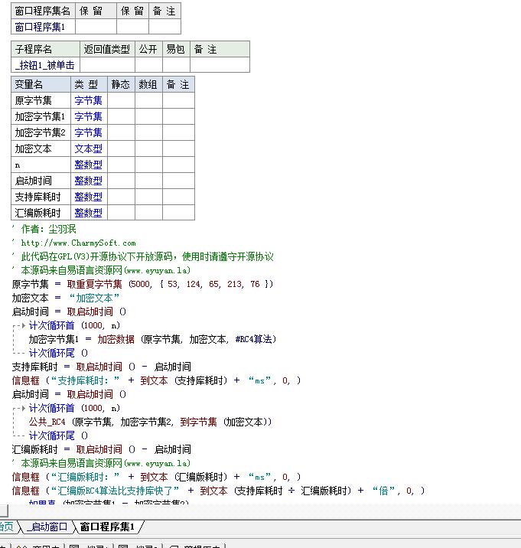Screen dimensions: 521x548
Task: Click 字节集 type of the 原字节集 row
Action: [x=89, y=100]
